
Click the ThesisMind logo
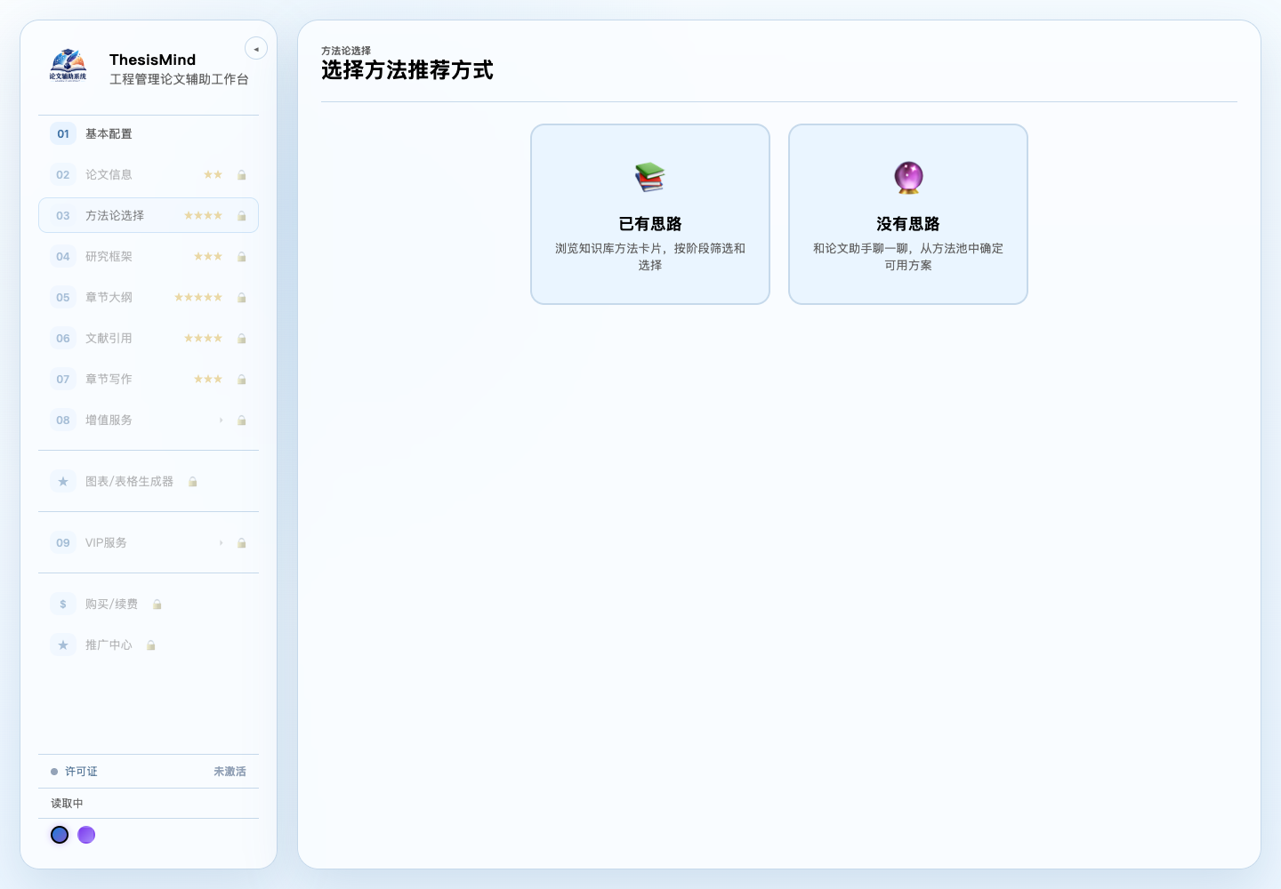tap(68, 66)
